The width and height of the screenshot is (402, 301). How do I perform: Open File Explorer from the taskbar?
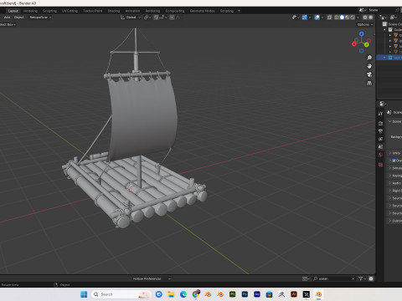pyautogui.click(x=171, y=294)
